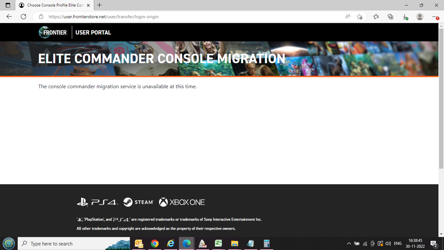Click the Xbox One logo in footer
The height and width of the screenshot is (250, 444).
pyautogui.click(x=182, y=202)
